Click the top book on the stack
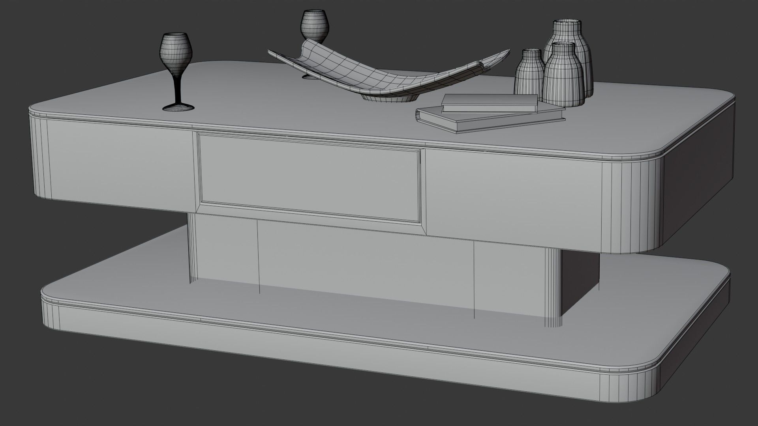Image resolution: width=758 pixels, height=426 pixels. (x=490, y=103)
